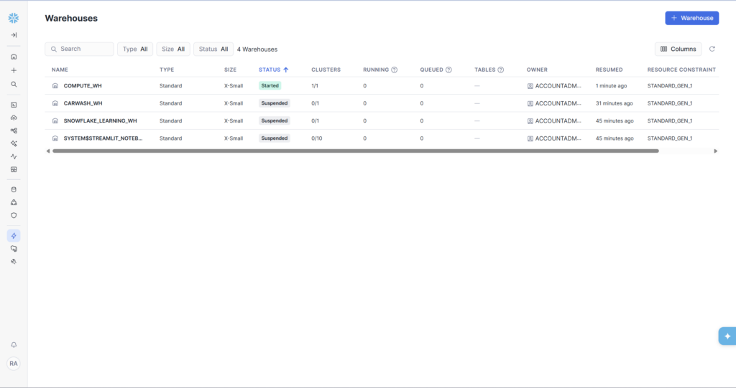This screenshot has width=736, height=388.
Task: Sort table by the NAME column header
Action: 60,70
